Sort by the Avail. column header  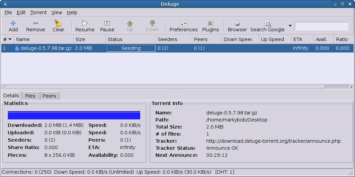click(324, 39)
